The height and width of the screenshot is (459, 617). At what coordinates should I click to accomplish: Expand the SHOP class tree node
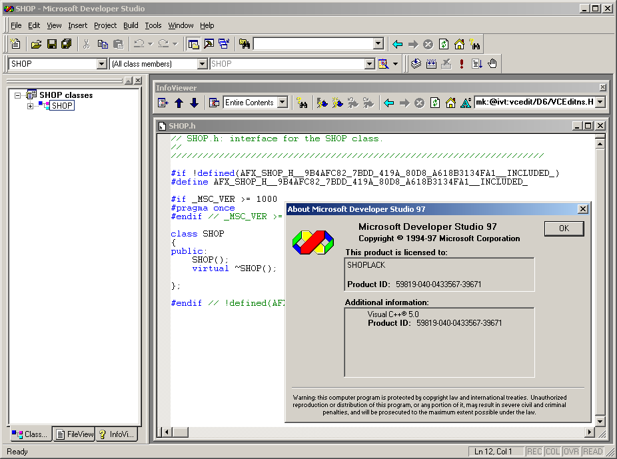30,106
